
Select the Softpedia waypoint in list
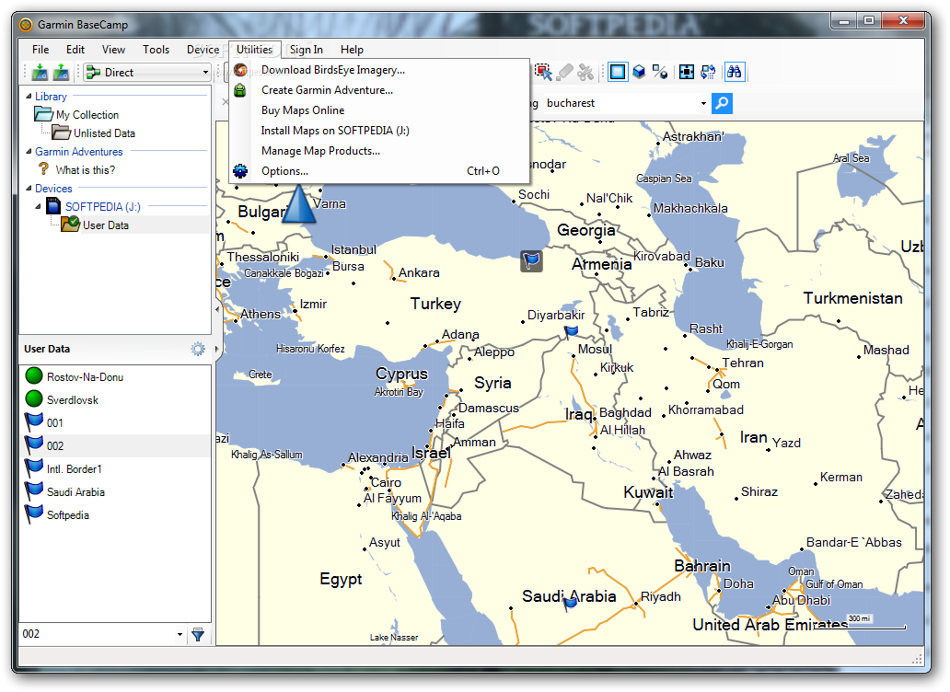pyautogui.click(x=115, y=514)
